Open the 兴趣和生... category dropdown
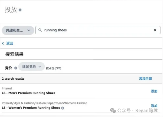The width and height of the screenshot is (163, 117). point(18,30)
